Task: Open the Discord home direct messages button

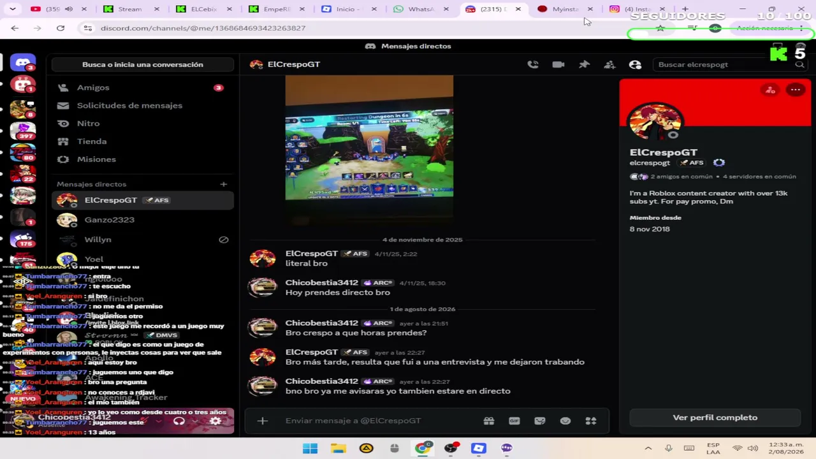Action: pyautogui.click(x=23, y=63)
